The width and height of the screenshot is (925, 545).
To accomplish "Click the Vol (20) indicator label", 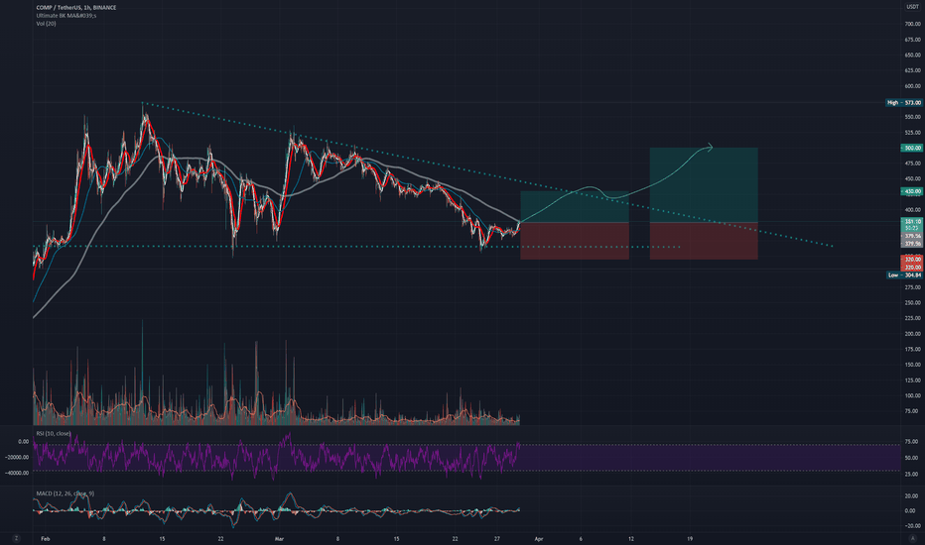I will click(46, 24).
